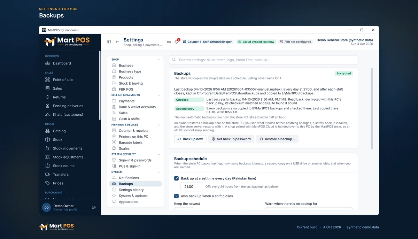Screen dimensions: 418x239
Task: Collapse the SELLING & PAYMENTS group
Action: (x=159, y=95)
